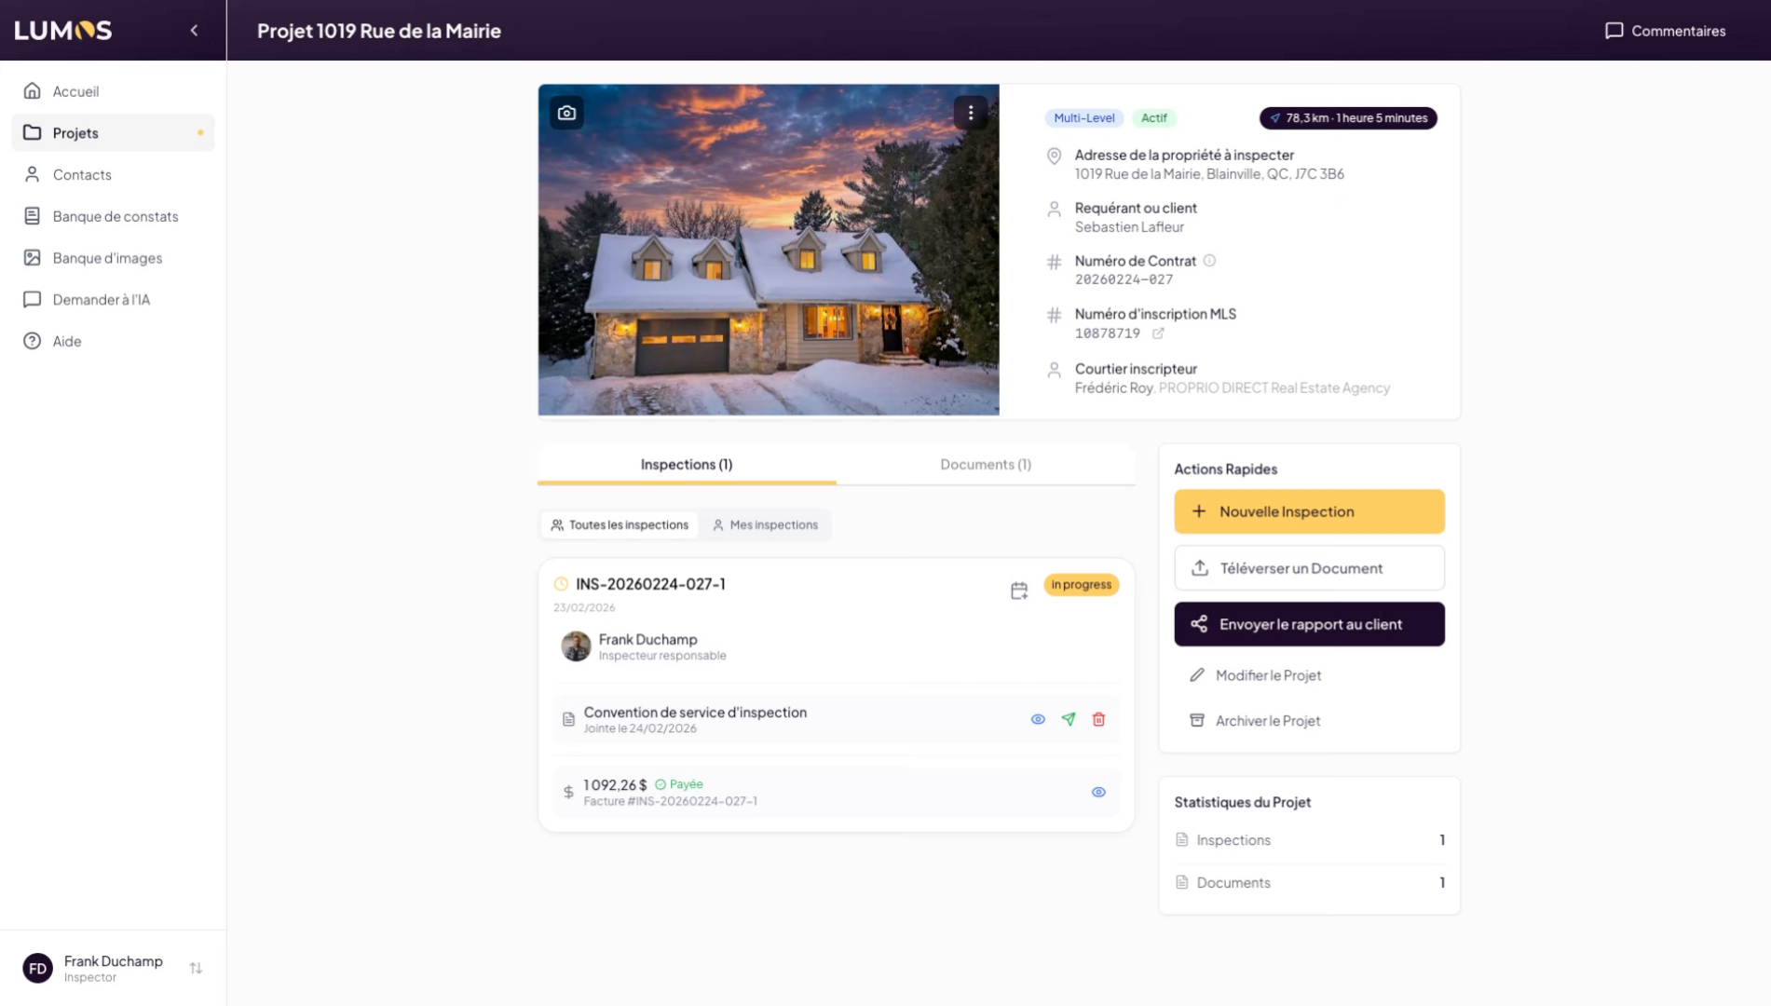Open the MLS listing external link icon
This screenshot has height=1006, width=1771.
[1158, 333]
